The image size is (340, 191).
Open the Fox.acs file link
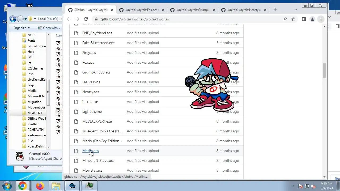[88, 62]
